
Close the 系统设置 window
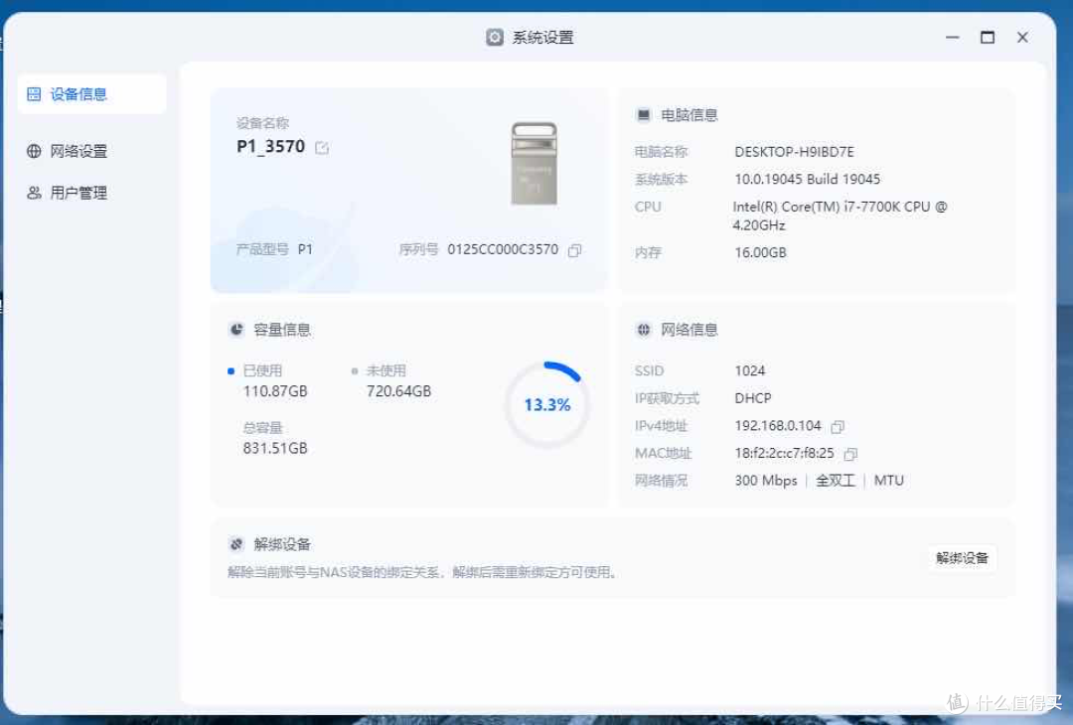click(x=1022, y=37)
